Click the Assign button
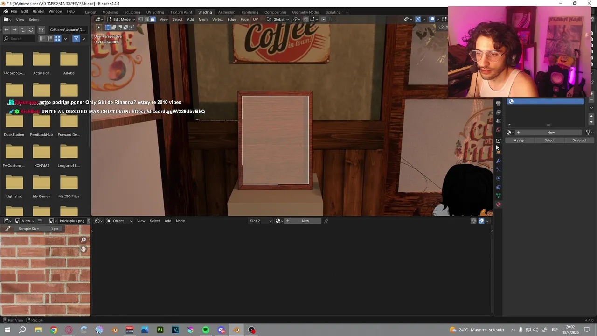 click(x=520, y=140)
